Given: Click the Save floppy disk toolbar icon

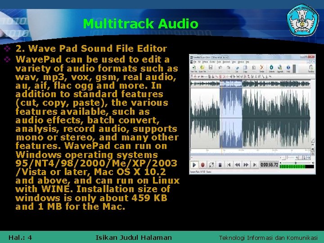Looking at the screenshot, I should click(210, 68).
